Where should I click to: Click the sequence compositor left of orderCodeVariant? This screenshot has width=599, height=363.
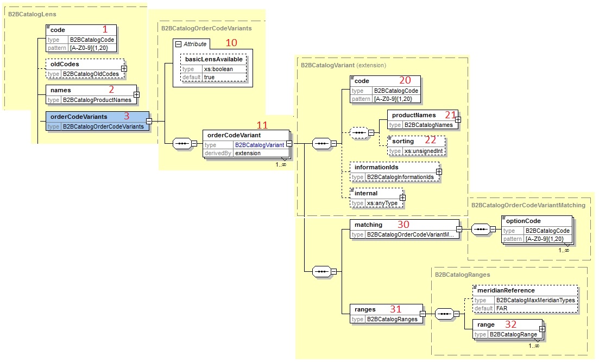(182, 144)
